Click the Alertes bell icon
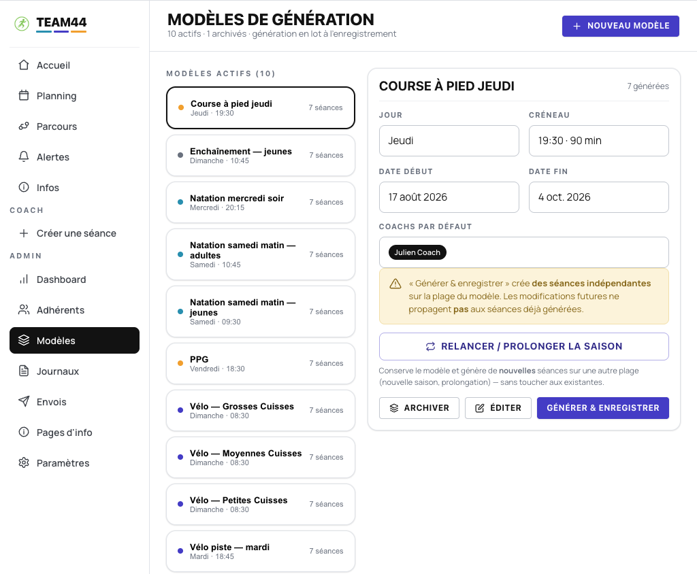Screen dimensions: 697x574 24,157
